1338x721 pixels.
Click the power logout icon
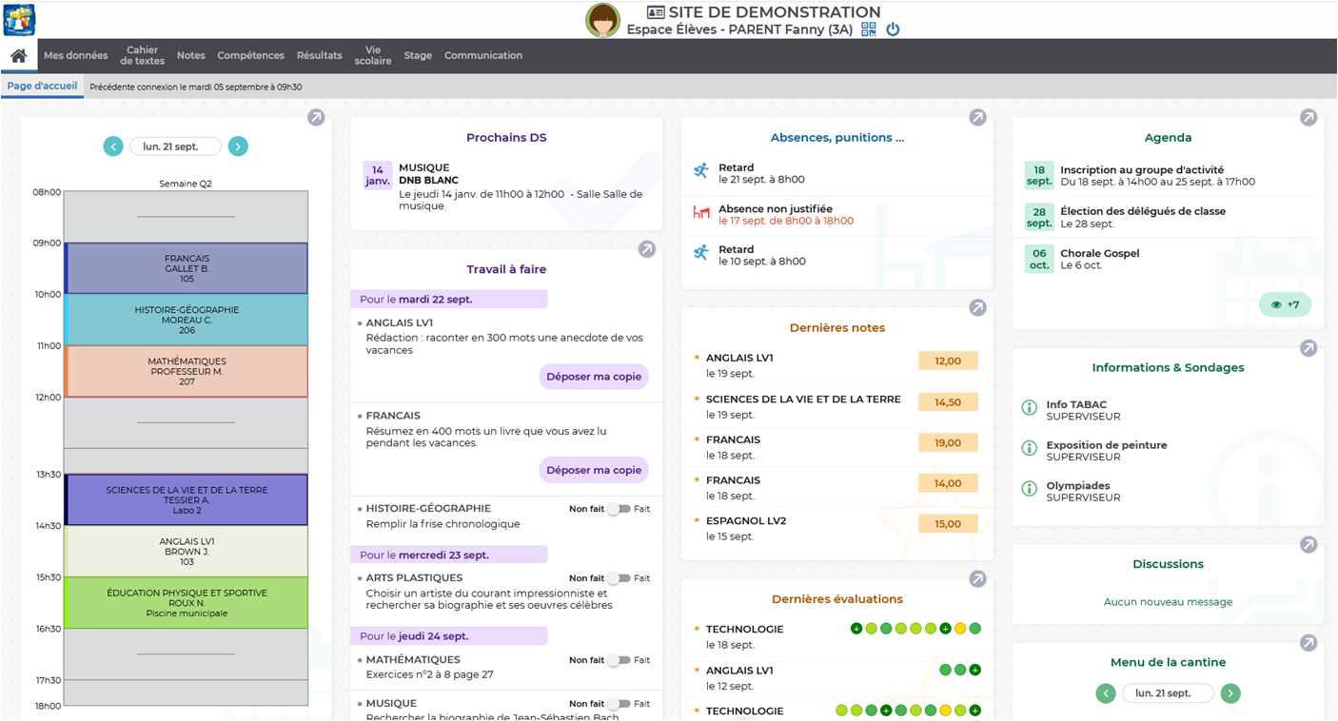893,29
